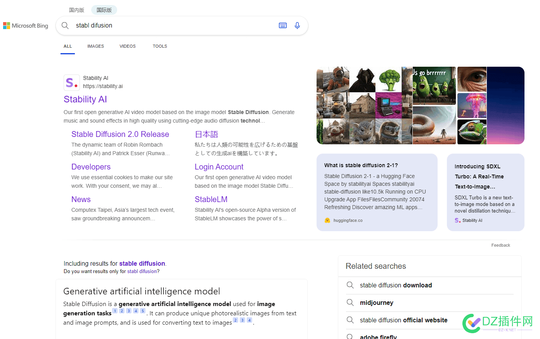
Task: Search related 'stable diffusion official website'
Action: pos(403,320)
